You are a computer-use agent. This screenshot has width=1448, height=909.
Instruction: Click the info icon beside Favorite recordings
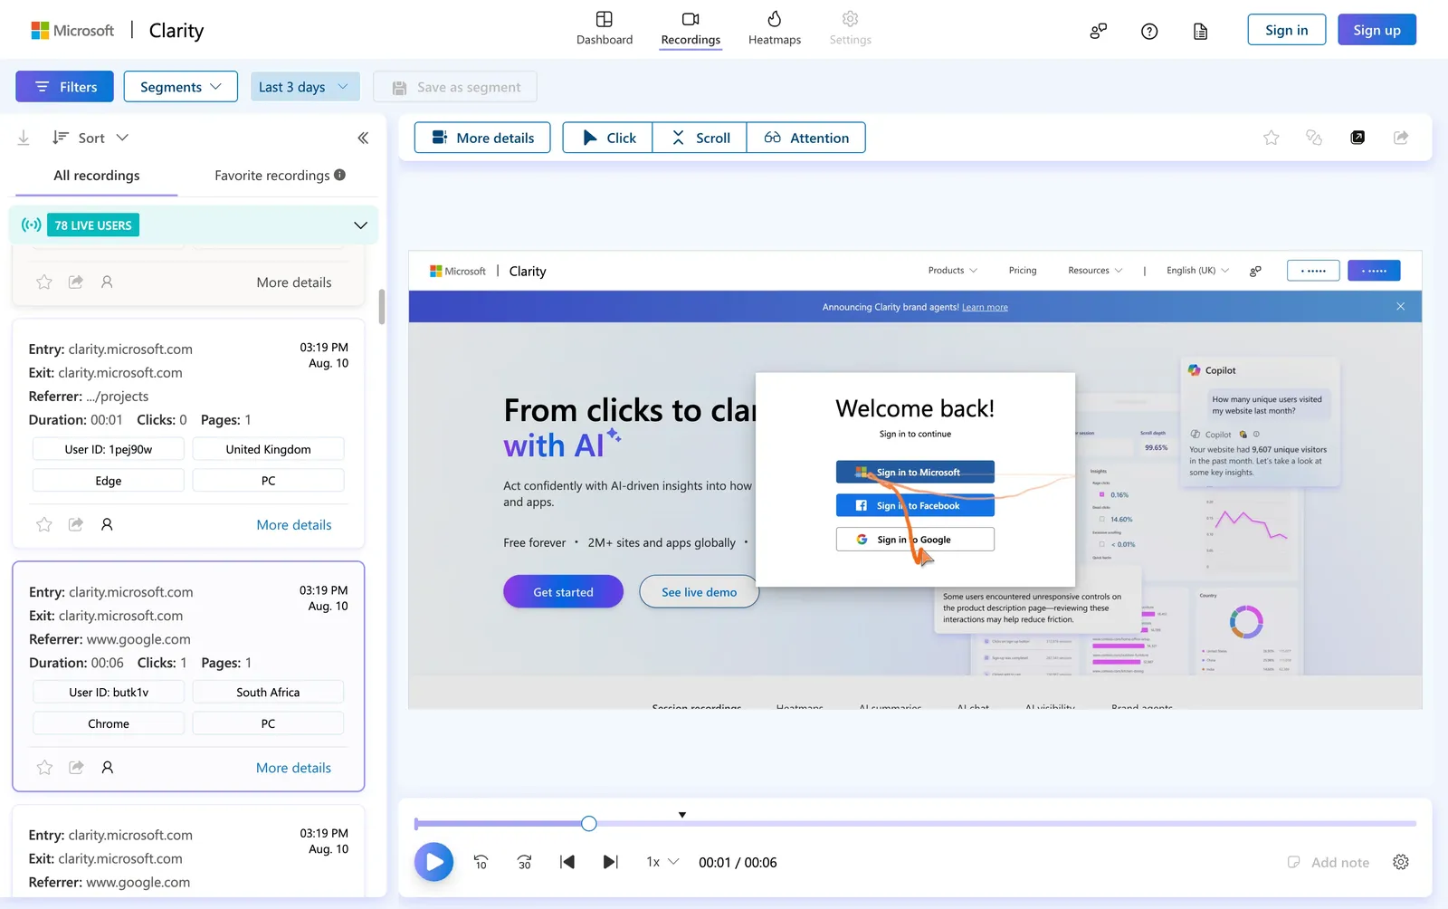click(339, 175)
